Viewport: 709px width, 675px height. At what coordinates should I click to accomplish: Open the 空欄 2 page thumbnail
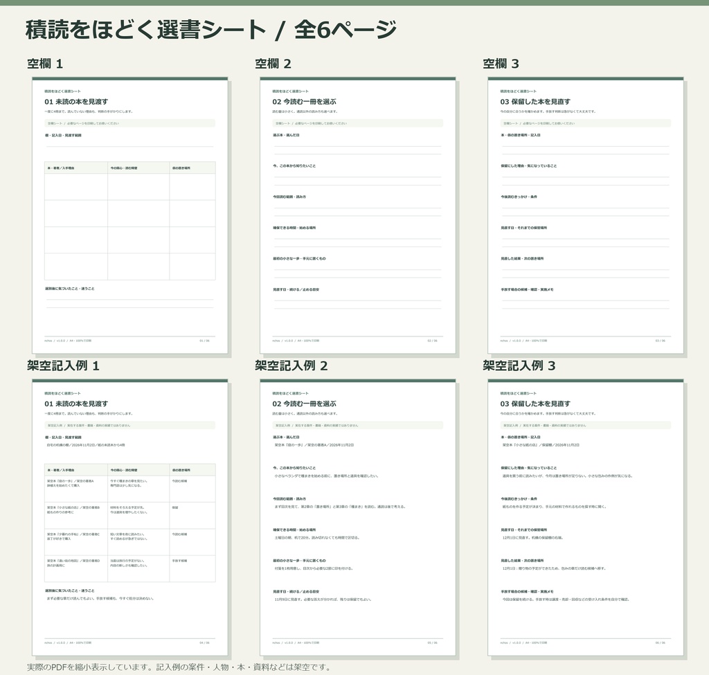358,215
